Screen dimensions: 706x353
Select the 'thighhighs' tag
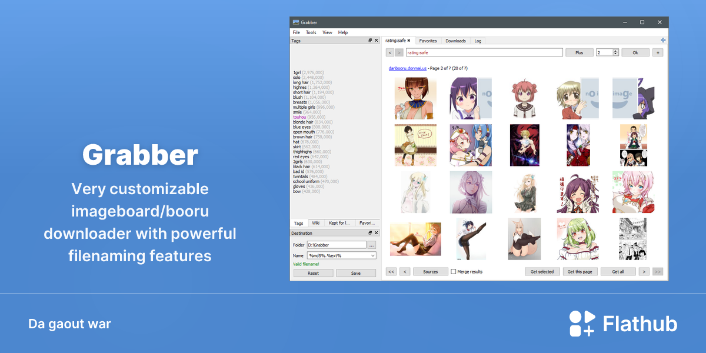click(303, 152)
